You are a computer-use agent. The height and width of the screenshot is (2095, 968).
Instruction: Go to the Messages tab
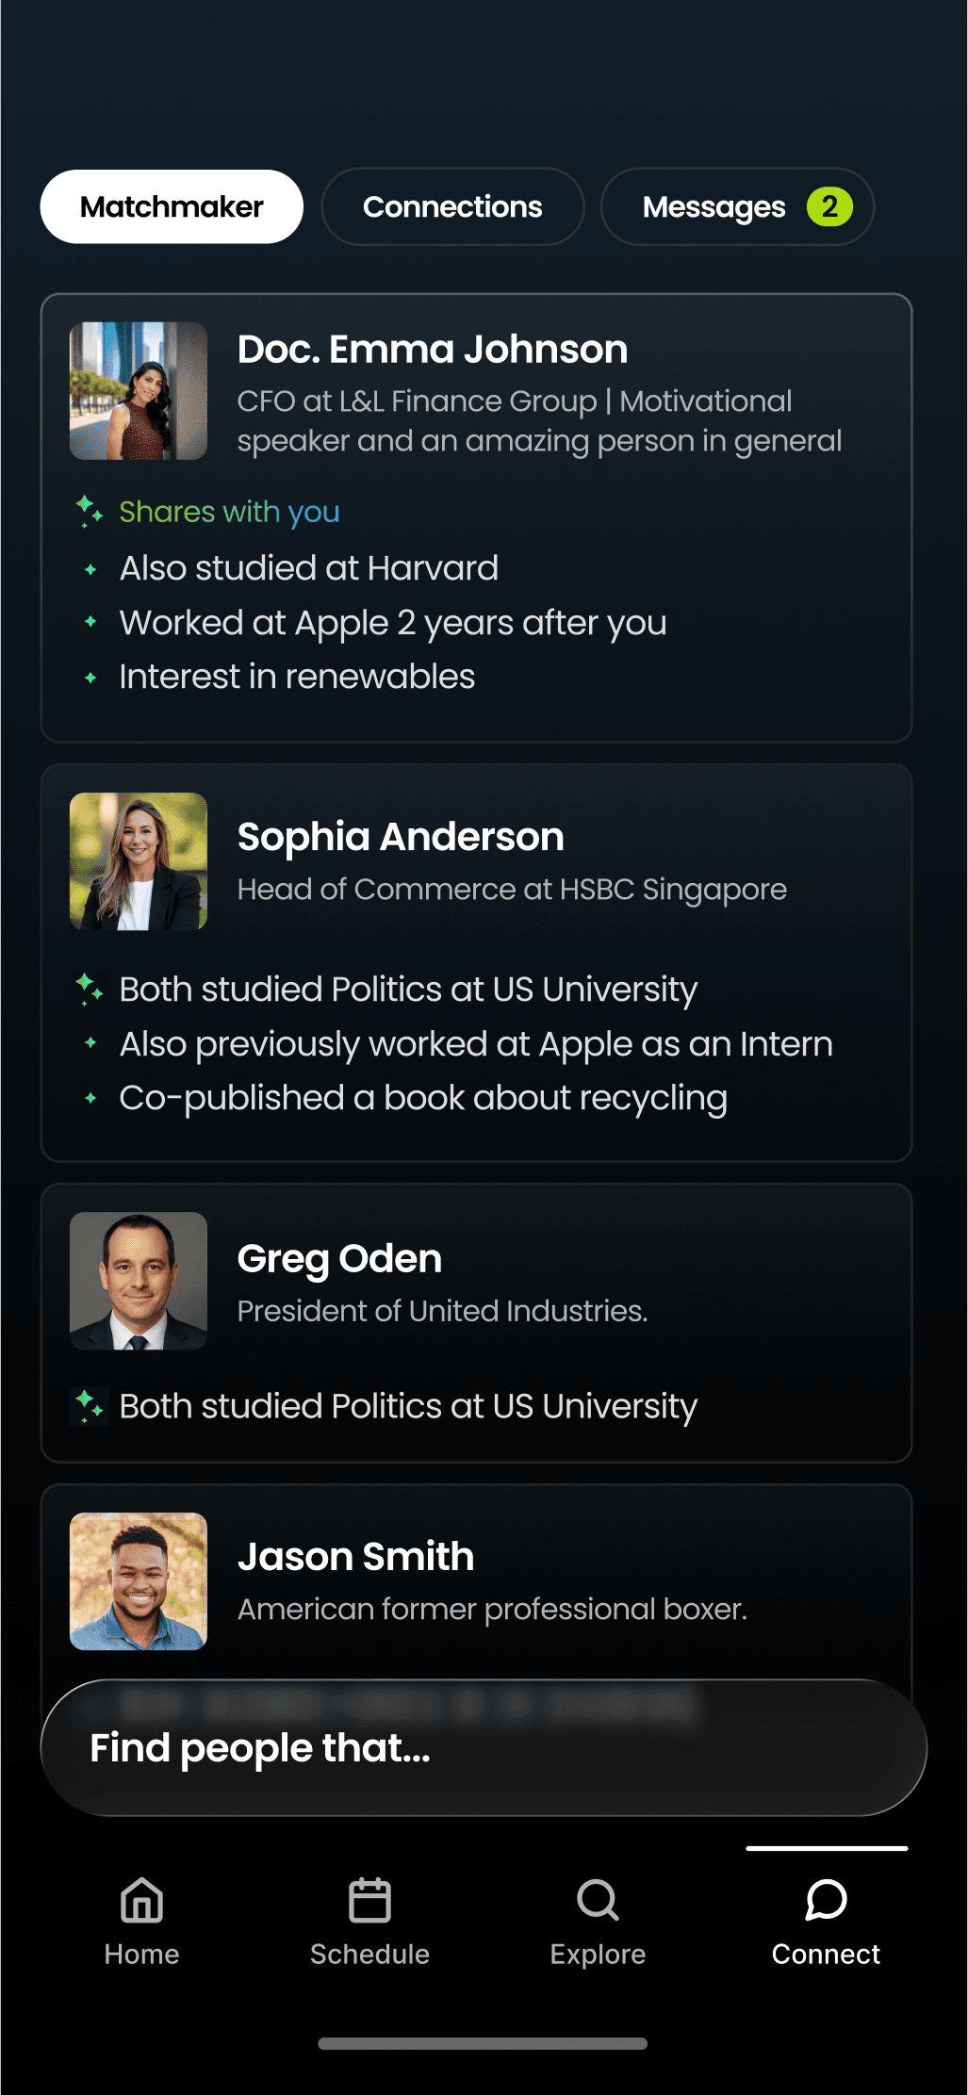click(714, 206)
